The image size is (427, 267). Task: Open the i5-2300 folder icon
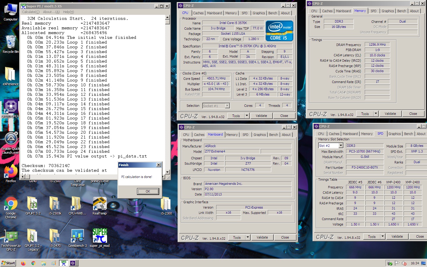click(166, 205)
